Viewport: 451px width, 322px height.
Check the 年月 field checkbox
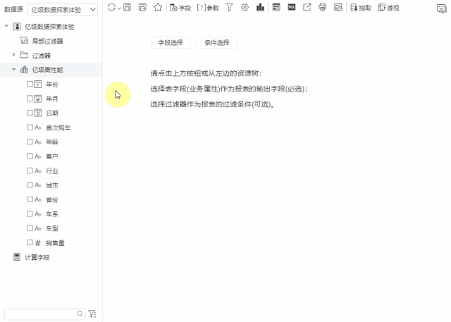(x=30, y=99)
